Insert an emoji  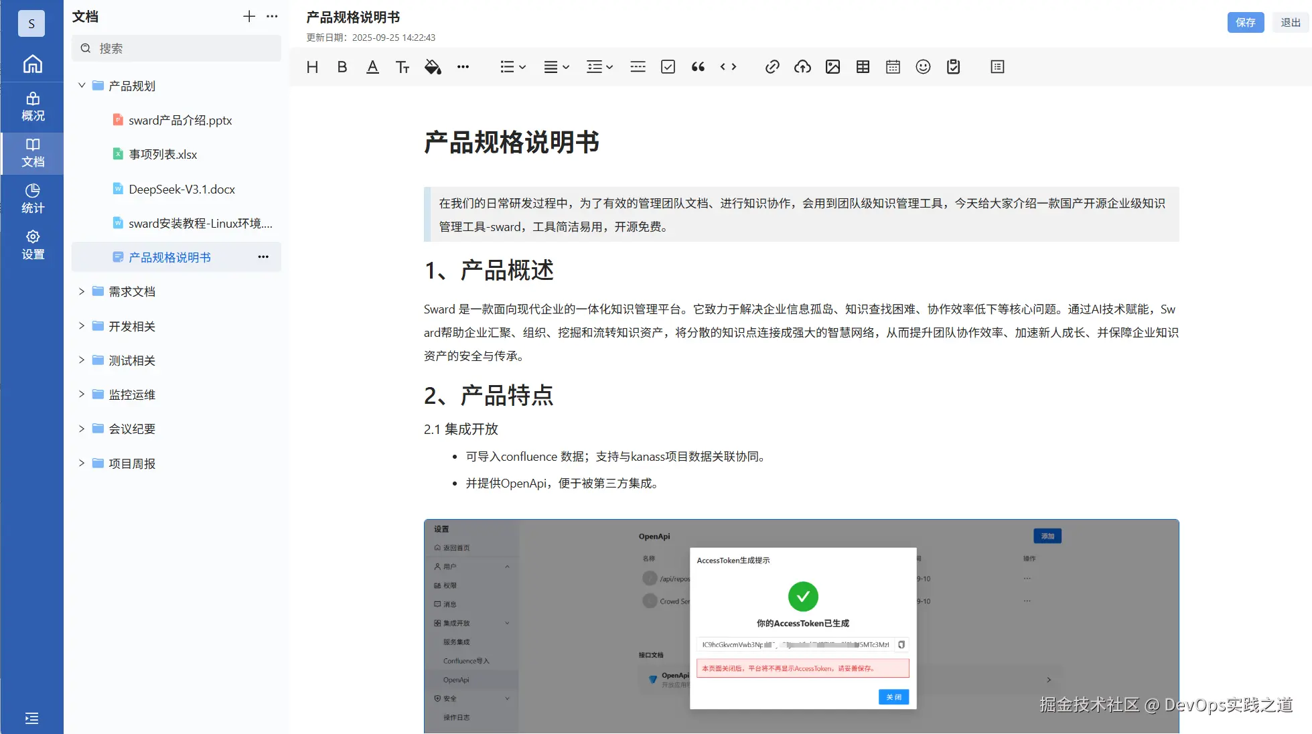(923, 66)
